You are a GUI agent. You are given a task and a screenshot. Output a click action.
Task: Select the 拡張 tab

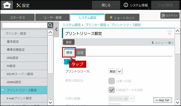click(x=81, y=53)
